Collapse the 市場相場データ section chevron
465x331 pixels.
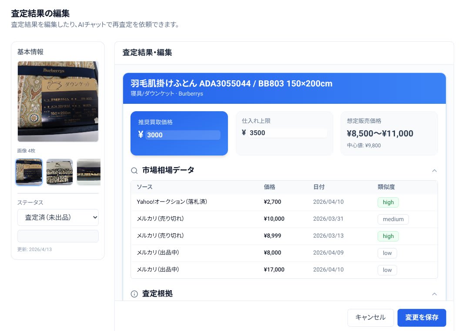coord(434,171)
